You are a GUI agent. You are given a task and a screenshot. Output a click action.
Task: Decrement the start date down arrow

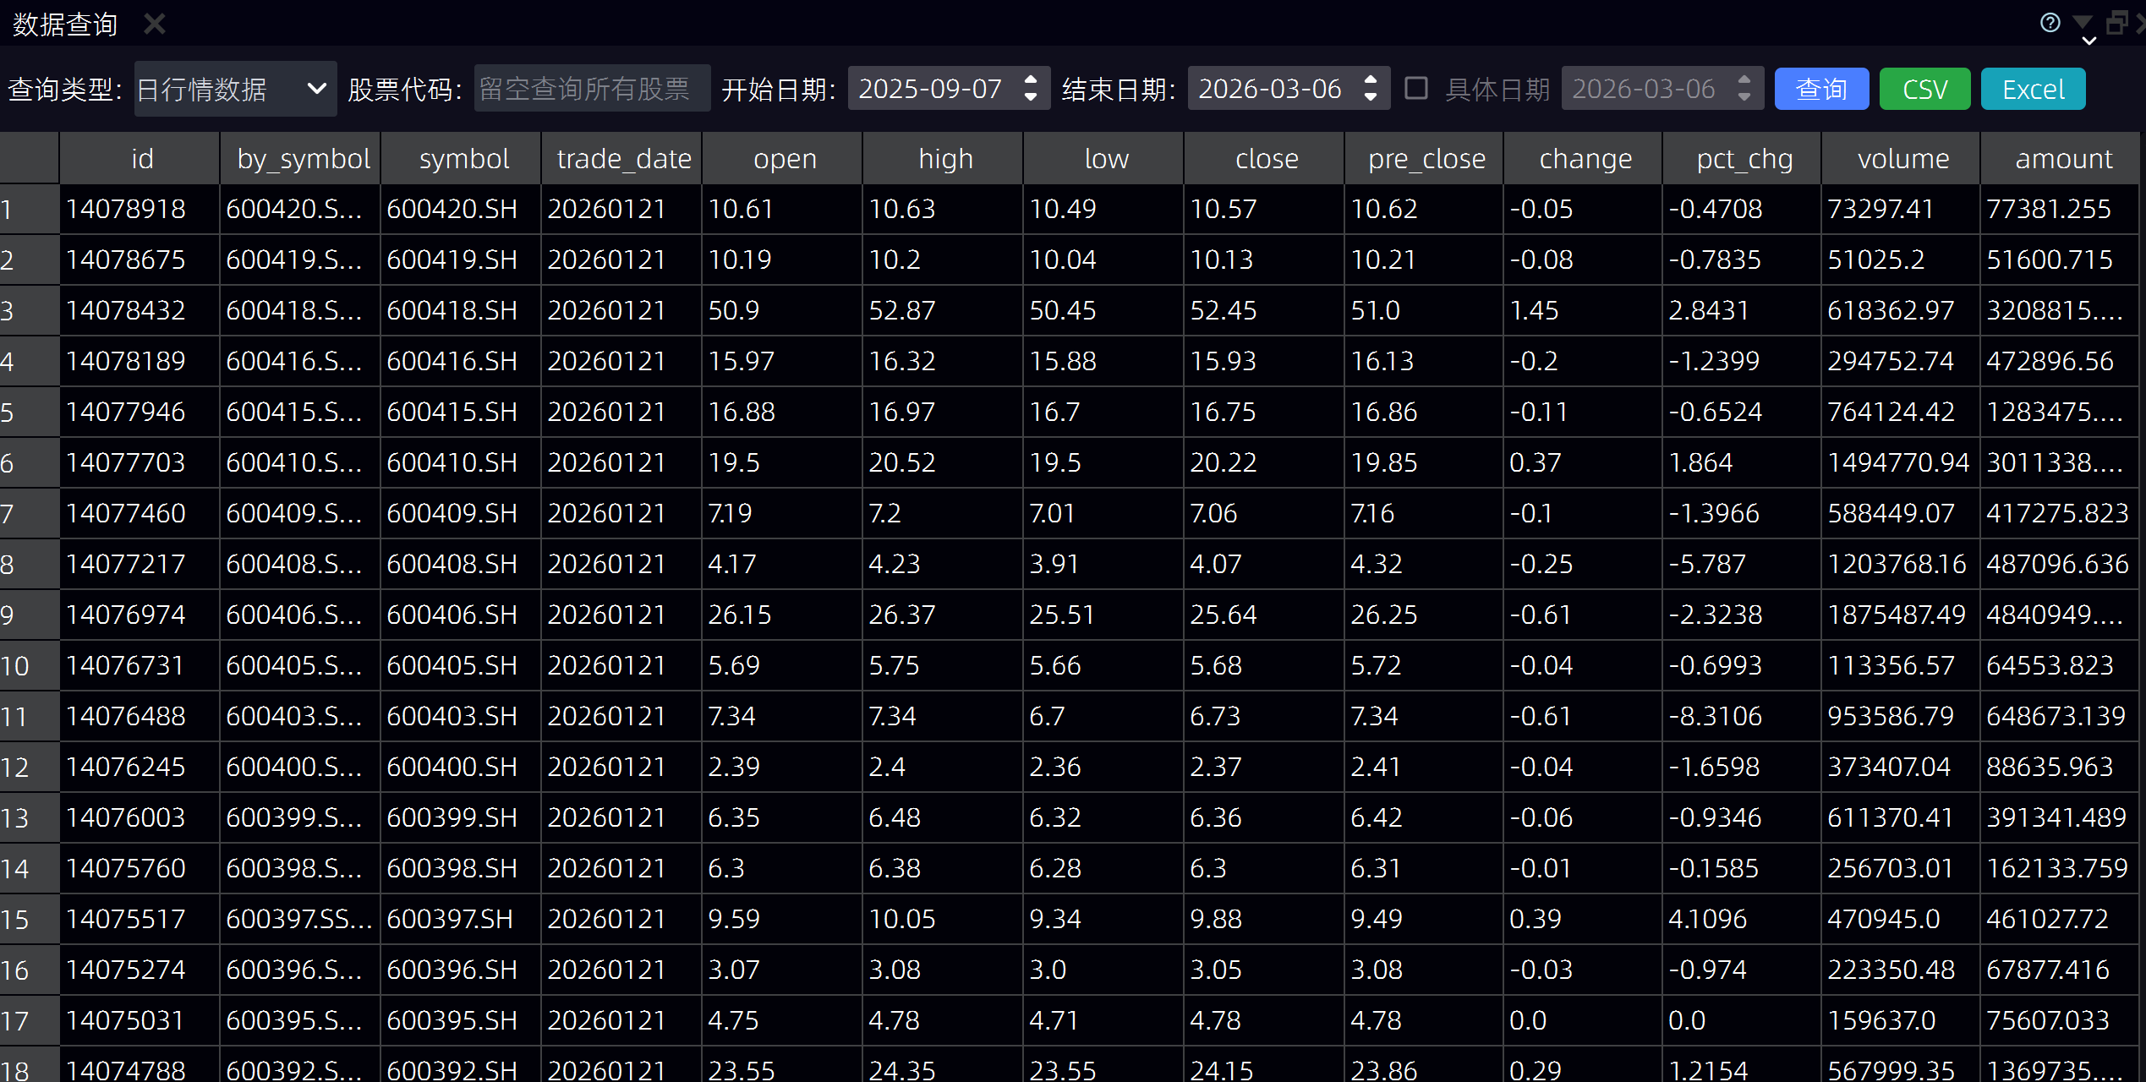[1030, 97]
